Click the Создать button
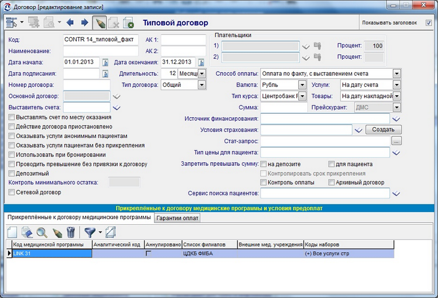Image resolution: width=438 pixels, height=298 pixels. coord(383,130)
